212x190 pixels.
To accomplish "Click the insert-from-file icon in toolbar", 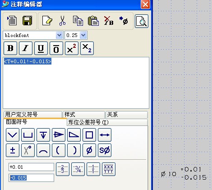I will (12, 21).
